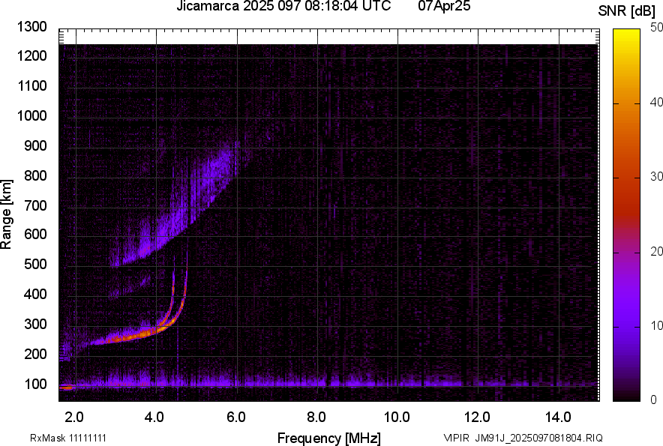Click the plot title 'Jicamarca 2025 097 08:18:04 UTC'
663x446 pixels.
coord(283,6)
